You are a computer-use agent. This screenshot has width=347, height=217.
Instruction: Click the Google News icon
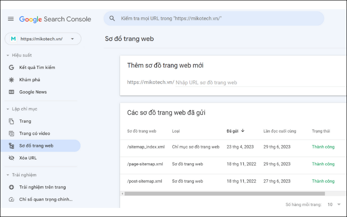pyautogui.click(x=11, y=92)
